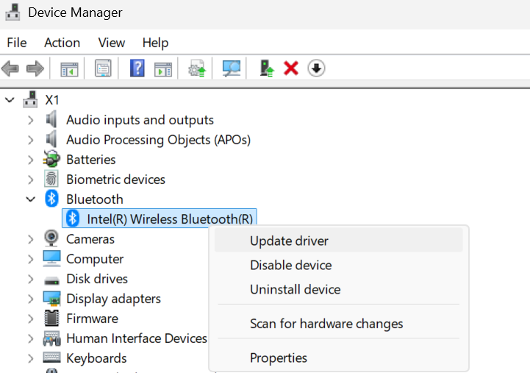
Task: Click the Back arrow toolbar icon
Action: pyautogui.click(x=10, y=68)
